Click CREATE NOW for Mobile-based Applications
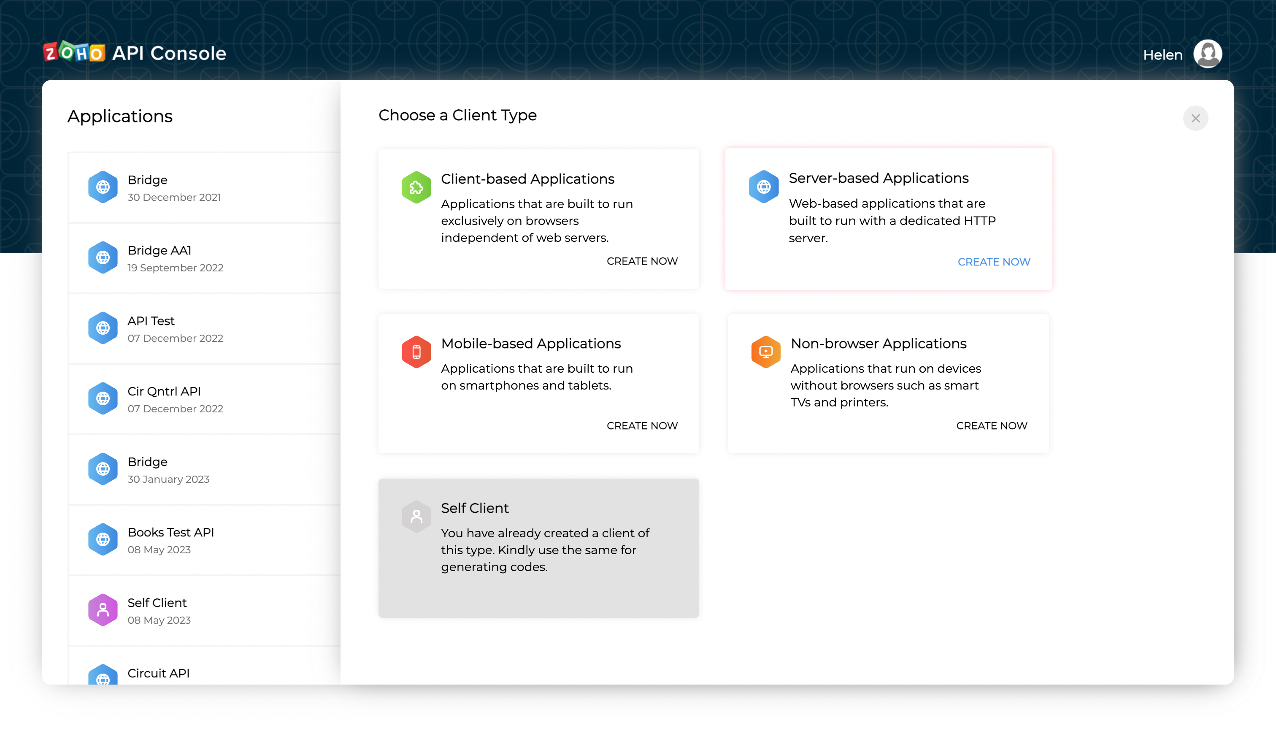This screenshot has width=1276, height=731. pos(642,426)
